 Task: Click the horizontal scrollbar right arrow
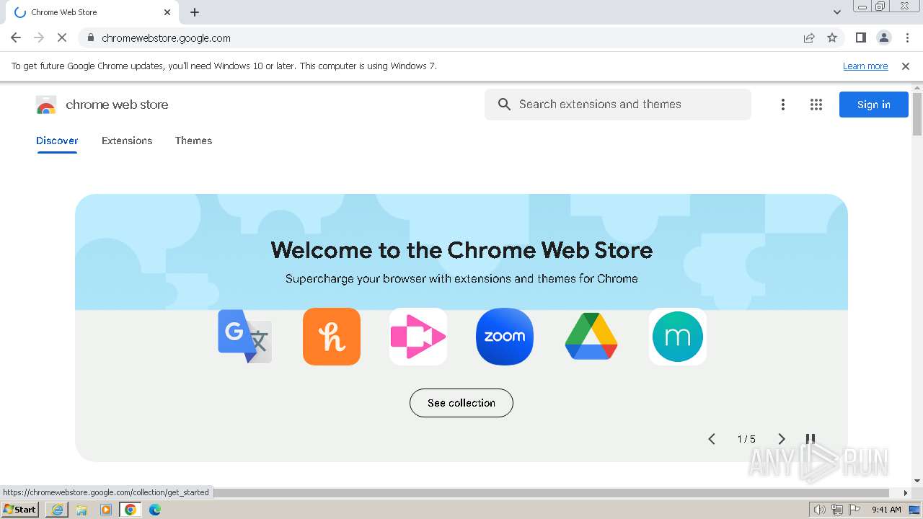[906, 493]
